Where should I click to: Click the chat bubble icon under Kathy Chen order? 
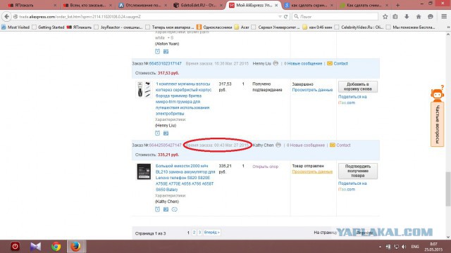click(x=174, y=209)
